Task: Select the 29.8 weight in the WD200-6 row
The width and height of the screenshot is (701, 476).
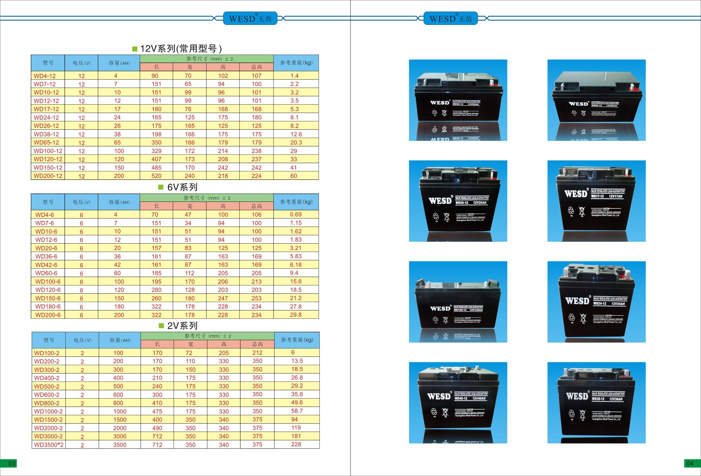Action: (x=296, y=315)
